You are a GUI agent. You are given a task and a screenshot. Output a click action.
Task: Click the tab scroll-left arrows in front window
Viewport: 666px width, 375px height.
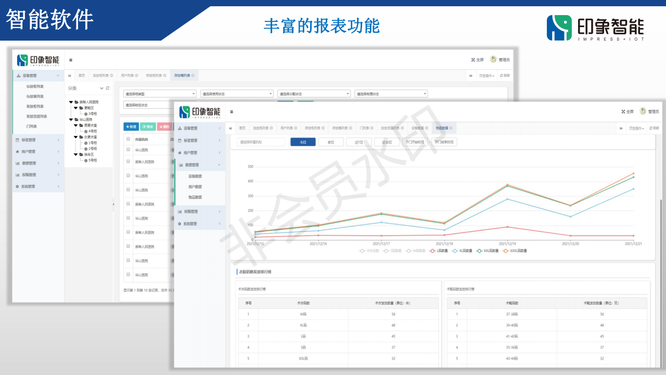pyautogui.click(x=230, y=128)
